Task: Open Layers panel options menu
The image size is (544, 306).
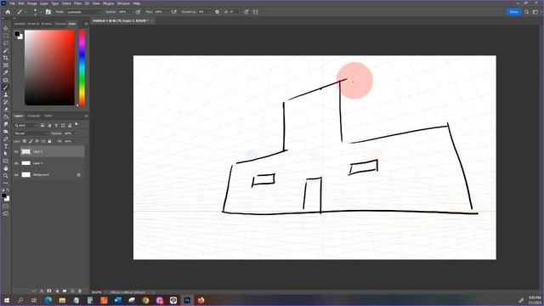Action: 87,116
